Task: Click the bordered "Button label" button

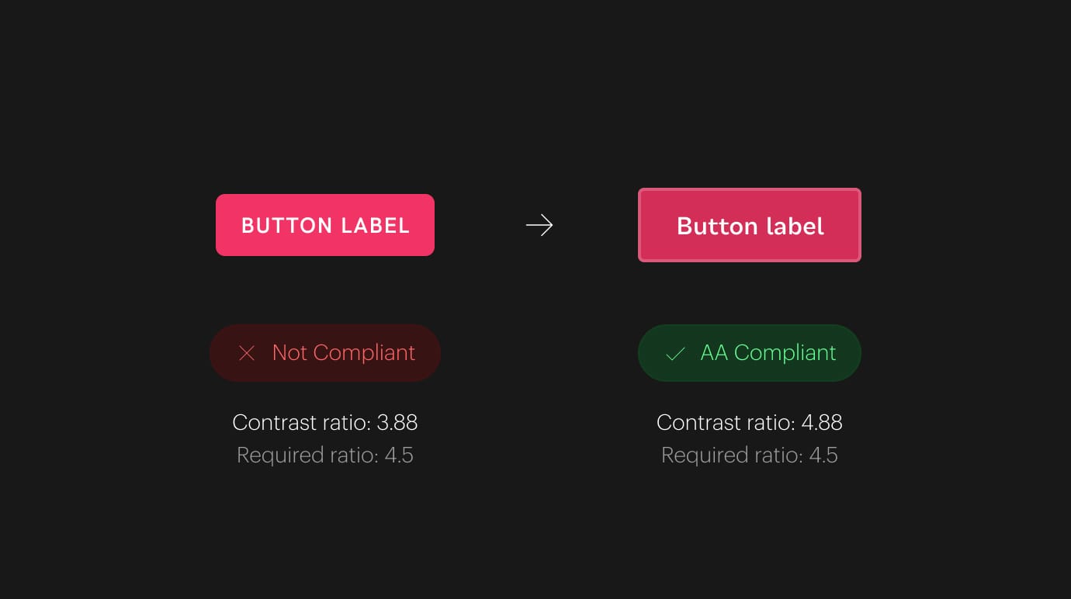Action: pos(750,225)
